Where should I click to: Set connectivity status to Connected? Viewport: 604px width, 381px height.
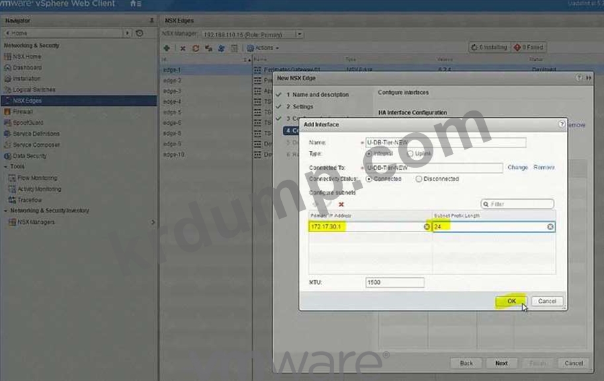(368, 179)
